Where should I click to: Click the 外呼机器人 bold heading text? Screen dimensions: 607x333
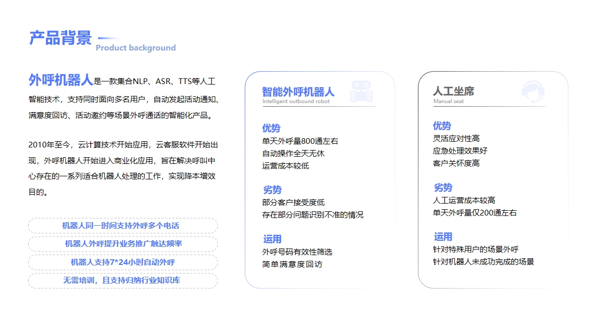tap(61, 80)
